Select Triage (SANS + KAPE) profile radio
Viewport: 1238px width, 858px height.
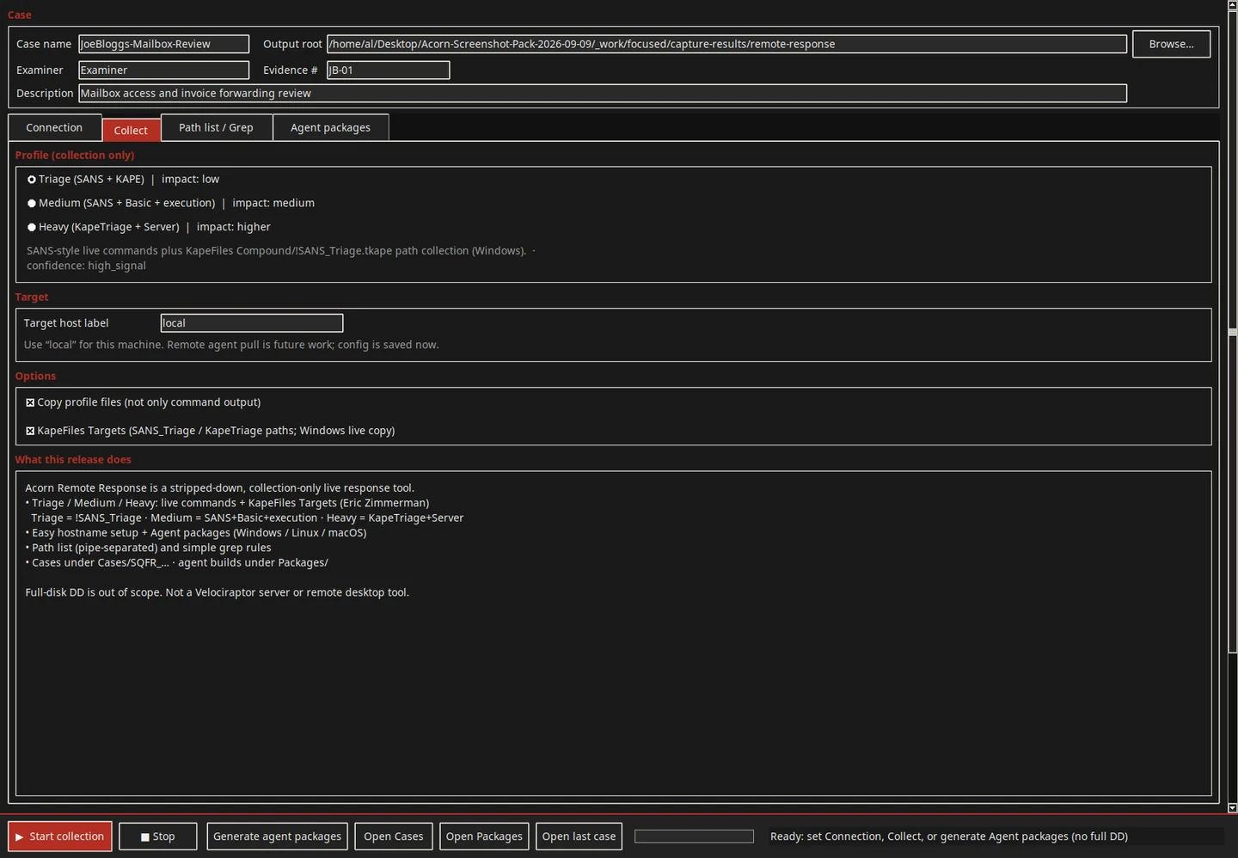tap(32, 180)
